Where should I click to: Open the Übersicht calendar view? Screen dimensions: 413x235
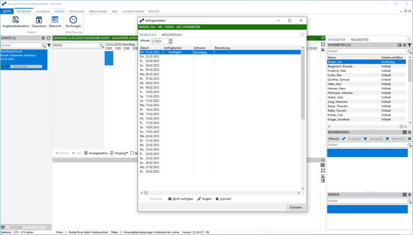(55, 22)
